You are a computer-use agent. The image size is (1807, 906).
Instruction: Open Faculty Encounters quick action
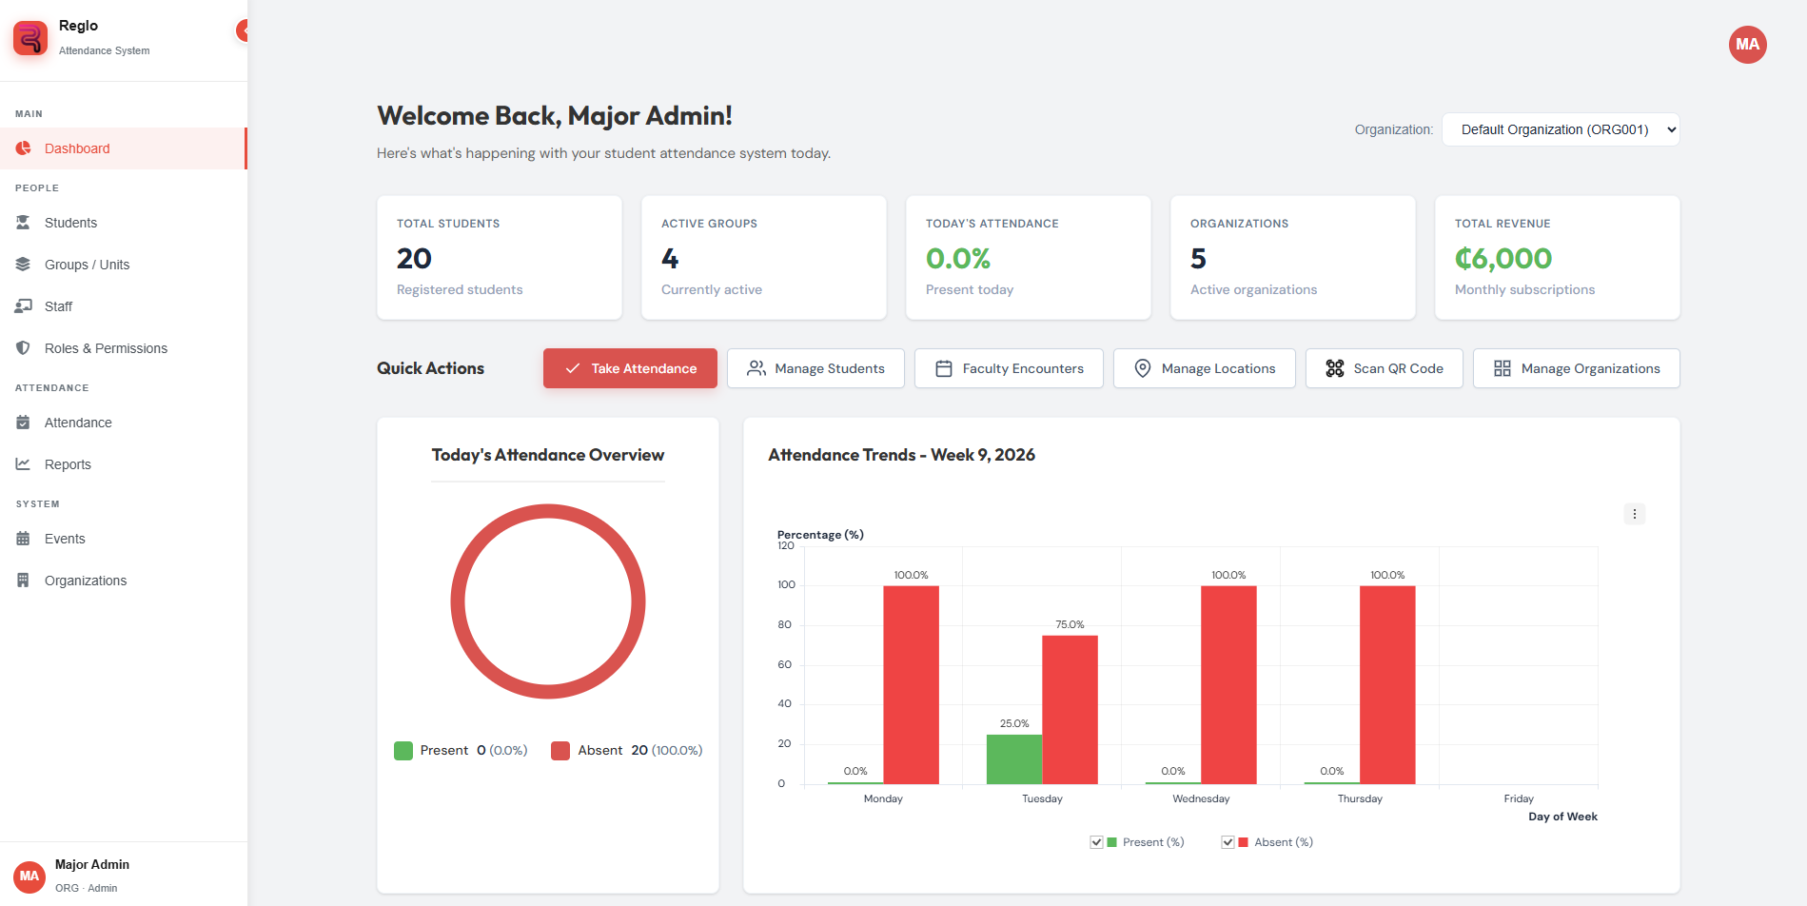[x=1009, y=368]
